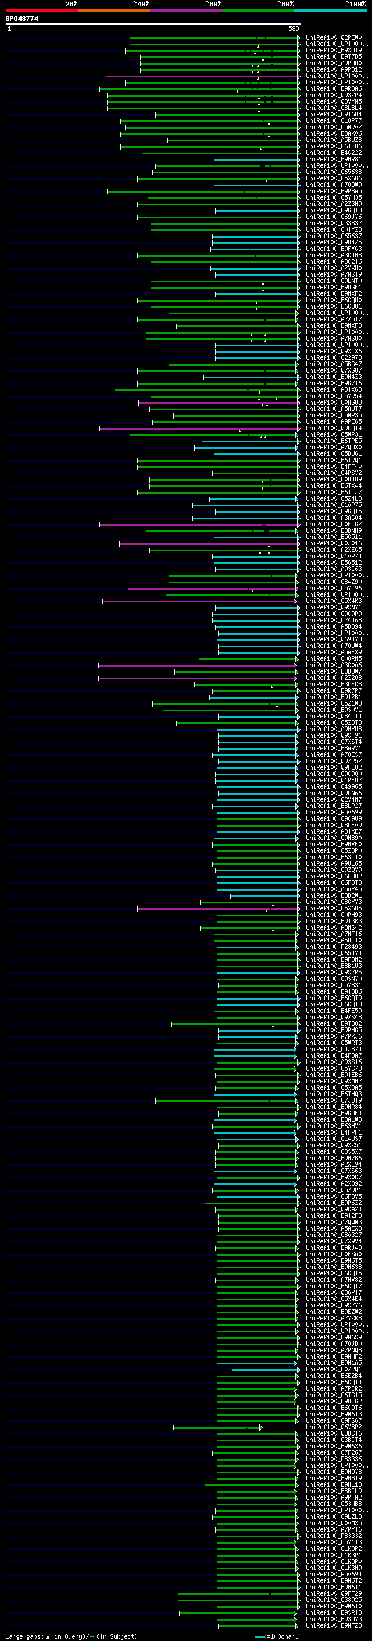372x1641 pixels.
Task: Select UniRef100_C5YR54 entry
Action: 334,396
